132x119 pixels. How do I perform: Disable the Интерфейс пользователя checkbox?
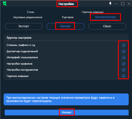click(123, 57)
